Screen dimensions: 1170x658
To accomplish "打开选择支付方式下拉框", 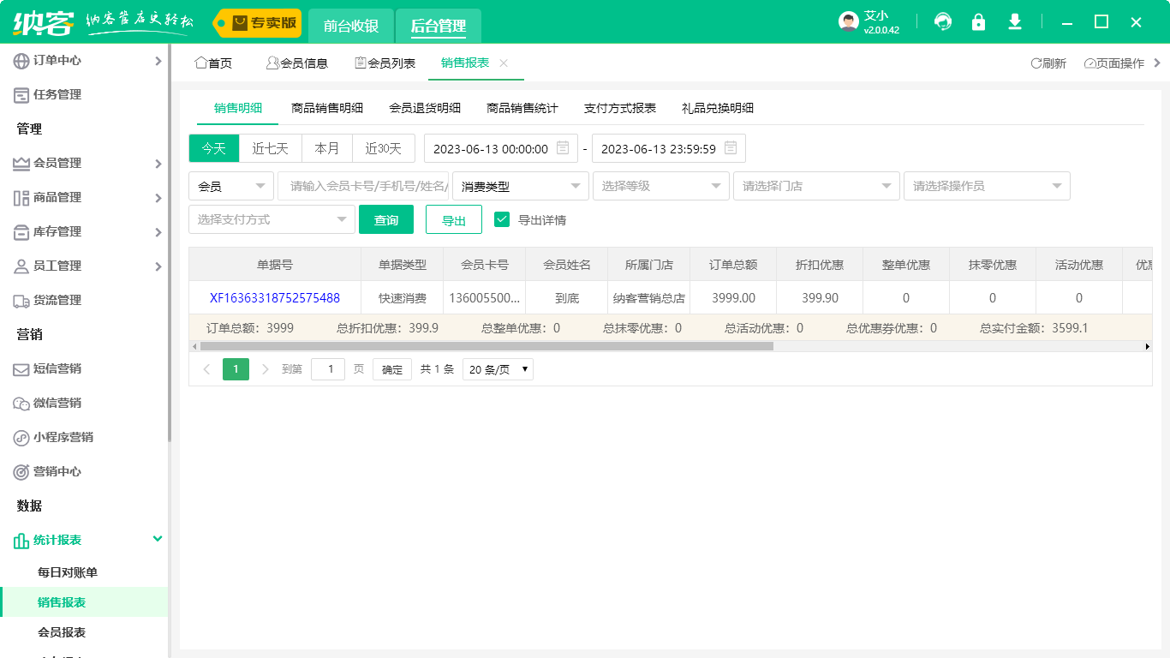I will (x=272, y=218).
